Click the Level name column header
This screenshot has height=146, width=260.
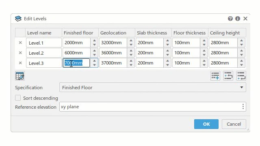43,33
